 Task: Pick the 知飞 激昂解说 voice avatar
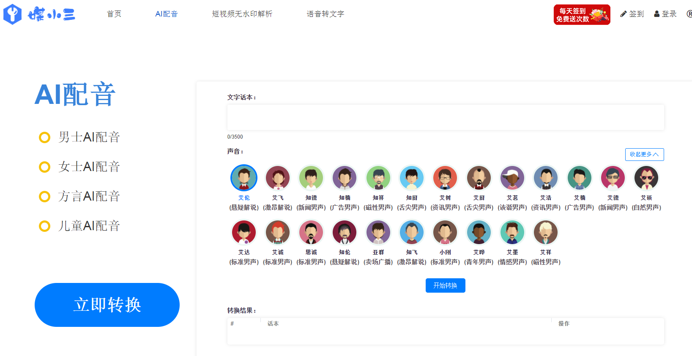(412, 232)
